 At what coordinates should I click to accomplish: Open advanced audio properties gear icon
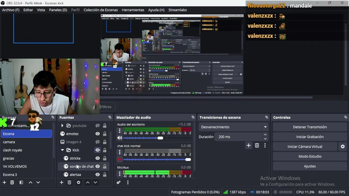119,182
